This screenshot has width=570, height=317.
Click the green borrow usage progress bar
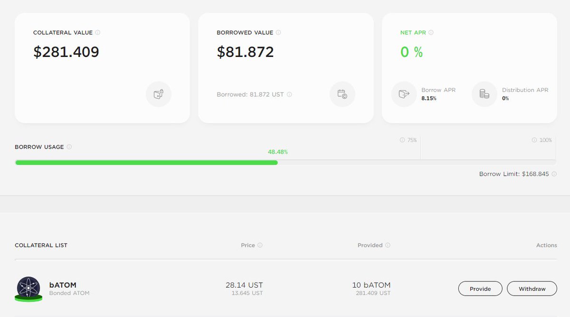[146, 162]
